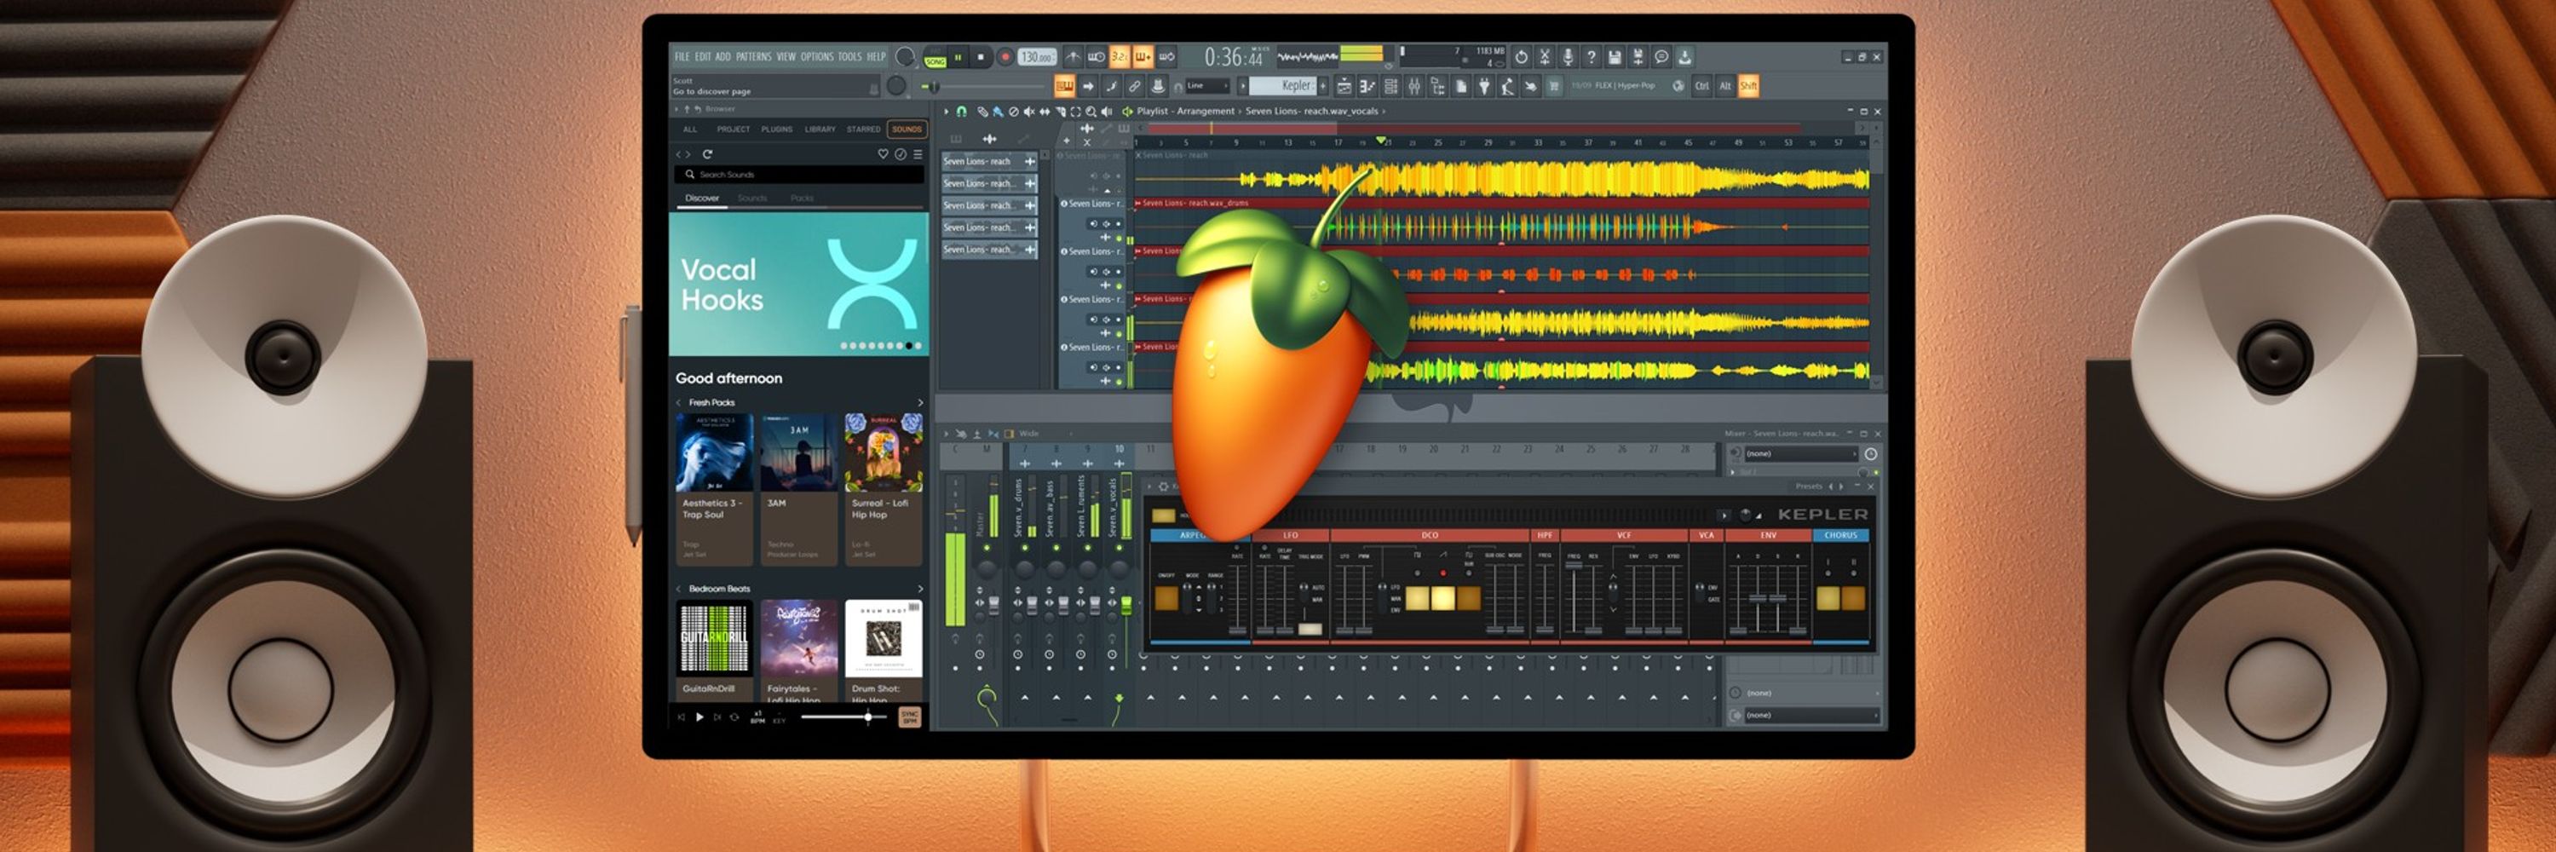This screenshot has height=852, width=2556.
Task: Click the Search Sounds input field
Action: [800, 175]
